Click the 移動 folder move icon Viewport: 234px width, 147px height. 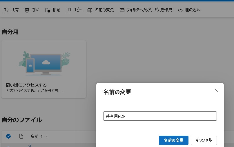[x=48, y=10]
